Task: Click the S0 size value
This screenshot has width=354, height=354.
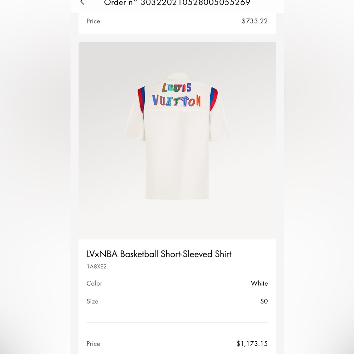Action: coord(264,301)
